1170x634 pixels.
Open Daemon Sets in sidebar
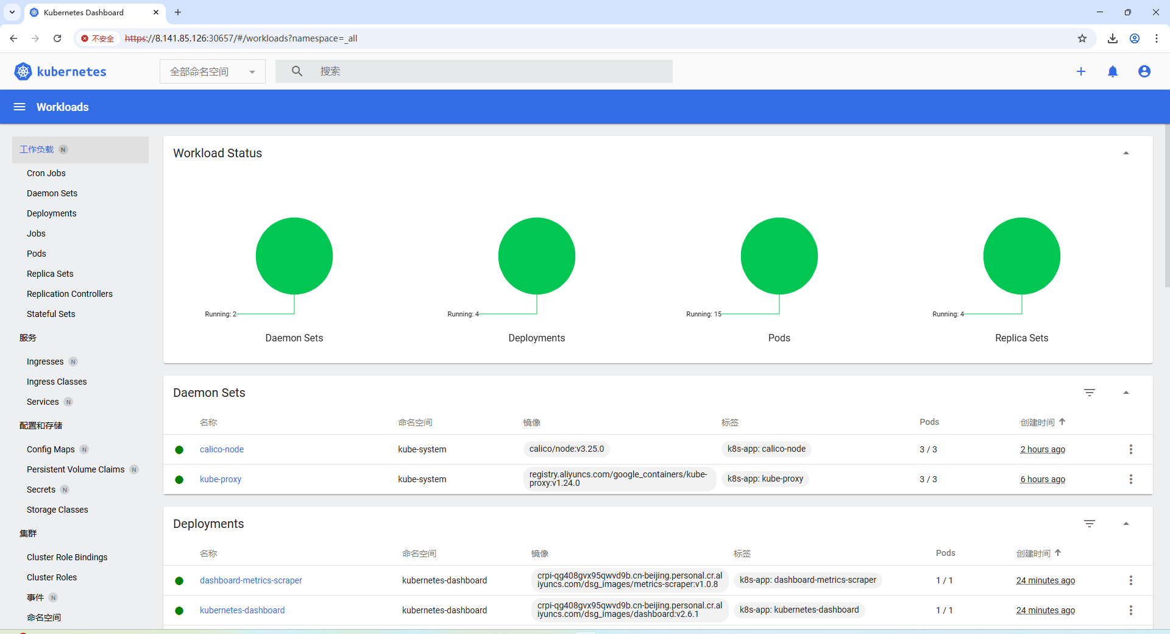[52, 193]
